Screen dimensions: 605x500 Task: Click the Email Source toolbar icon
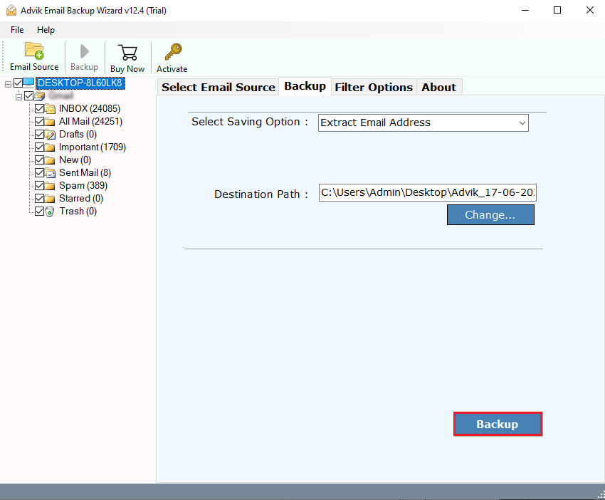coord(34,51)
